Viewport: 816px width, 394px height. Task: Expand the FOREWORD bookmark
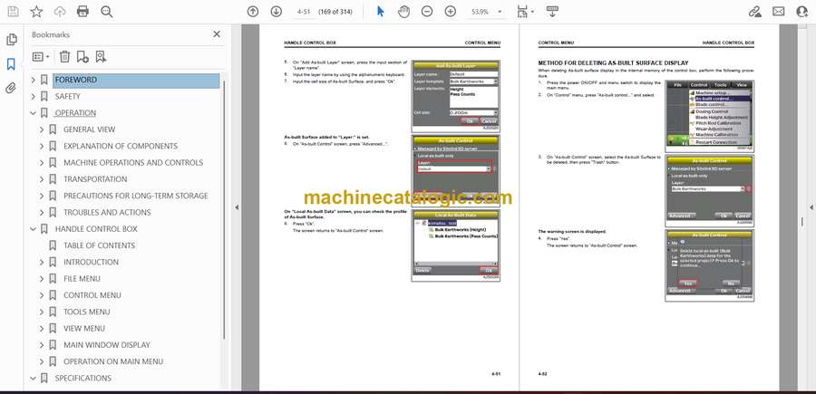[34, 80]
